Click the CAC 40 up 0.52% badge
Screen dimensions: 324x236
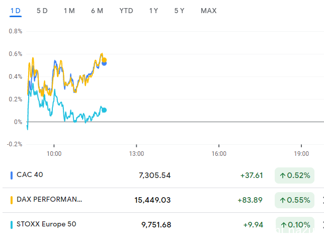[x=294, y=175]
